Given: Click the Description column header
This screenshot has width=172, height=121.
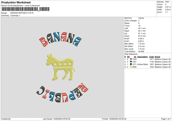Looking at the screenshot, I should [x=142, y=57].
